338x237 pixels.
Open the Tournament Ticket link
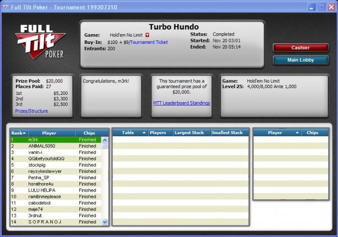click(149, 42)
